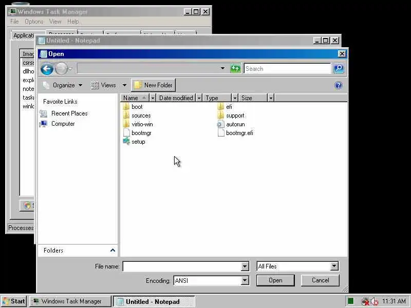
Task: Click the search magnifier icon
Action: (339, 69)
